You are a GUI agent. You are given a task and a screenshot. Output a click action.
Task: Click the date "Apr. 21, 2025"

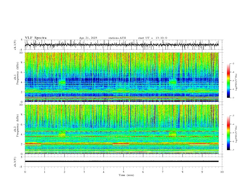[88, 38]
